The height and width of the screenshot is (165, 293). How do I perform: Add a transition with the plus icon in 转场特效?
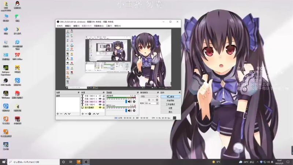point(149,100)
